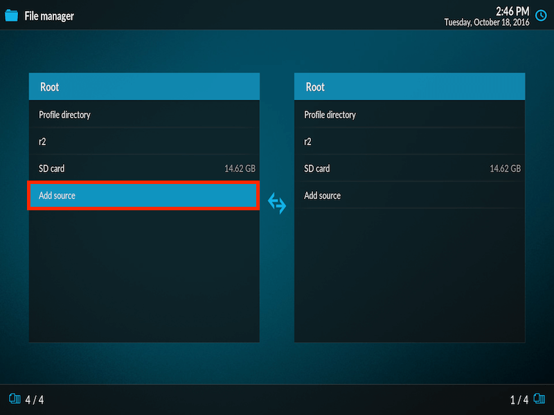Click the right panel Root header
The width and height of the screenshot is (554, 415).
tap(409, 87)
